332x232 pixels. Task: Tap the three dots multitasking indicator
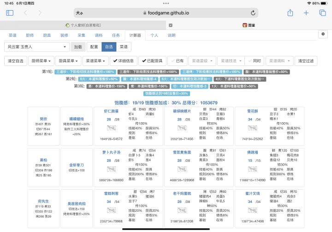click(166, 3)
